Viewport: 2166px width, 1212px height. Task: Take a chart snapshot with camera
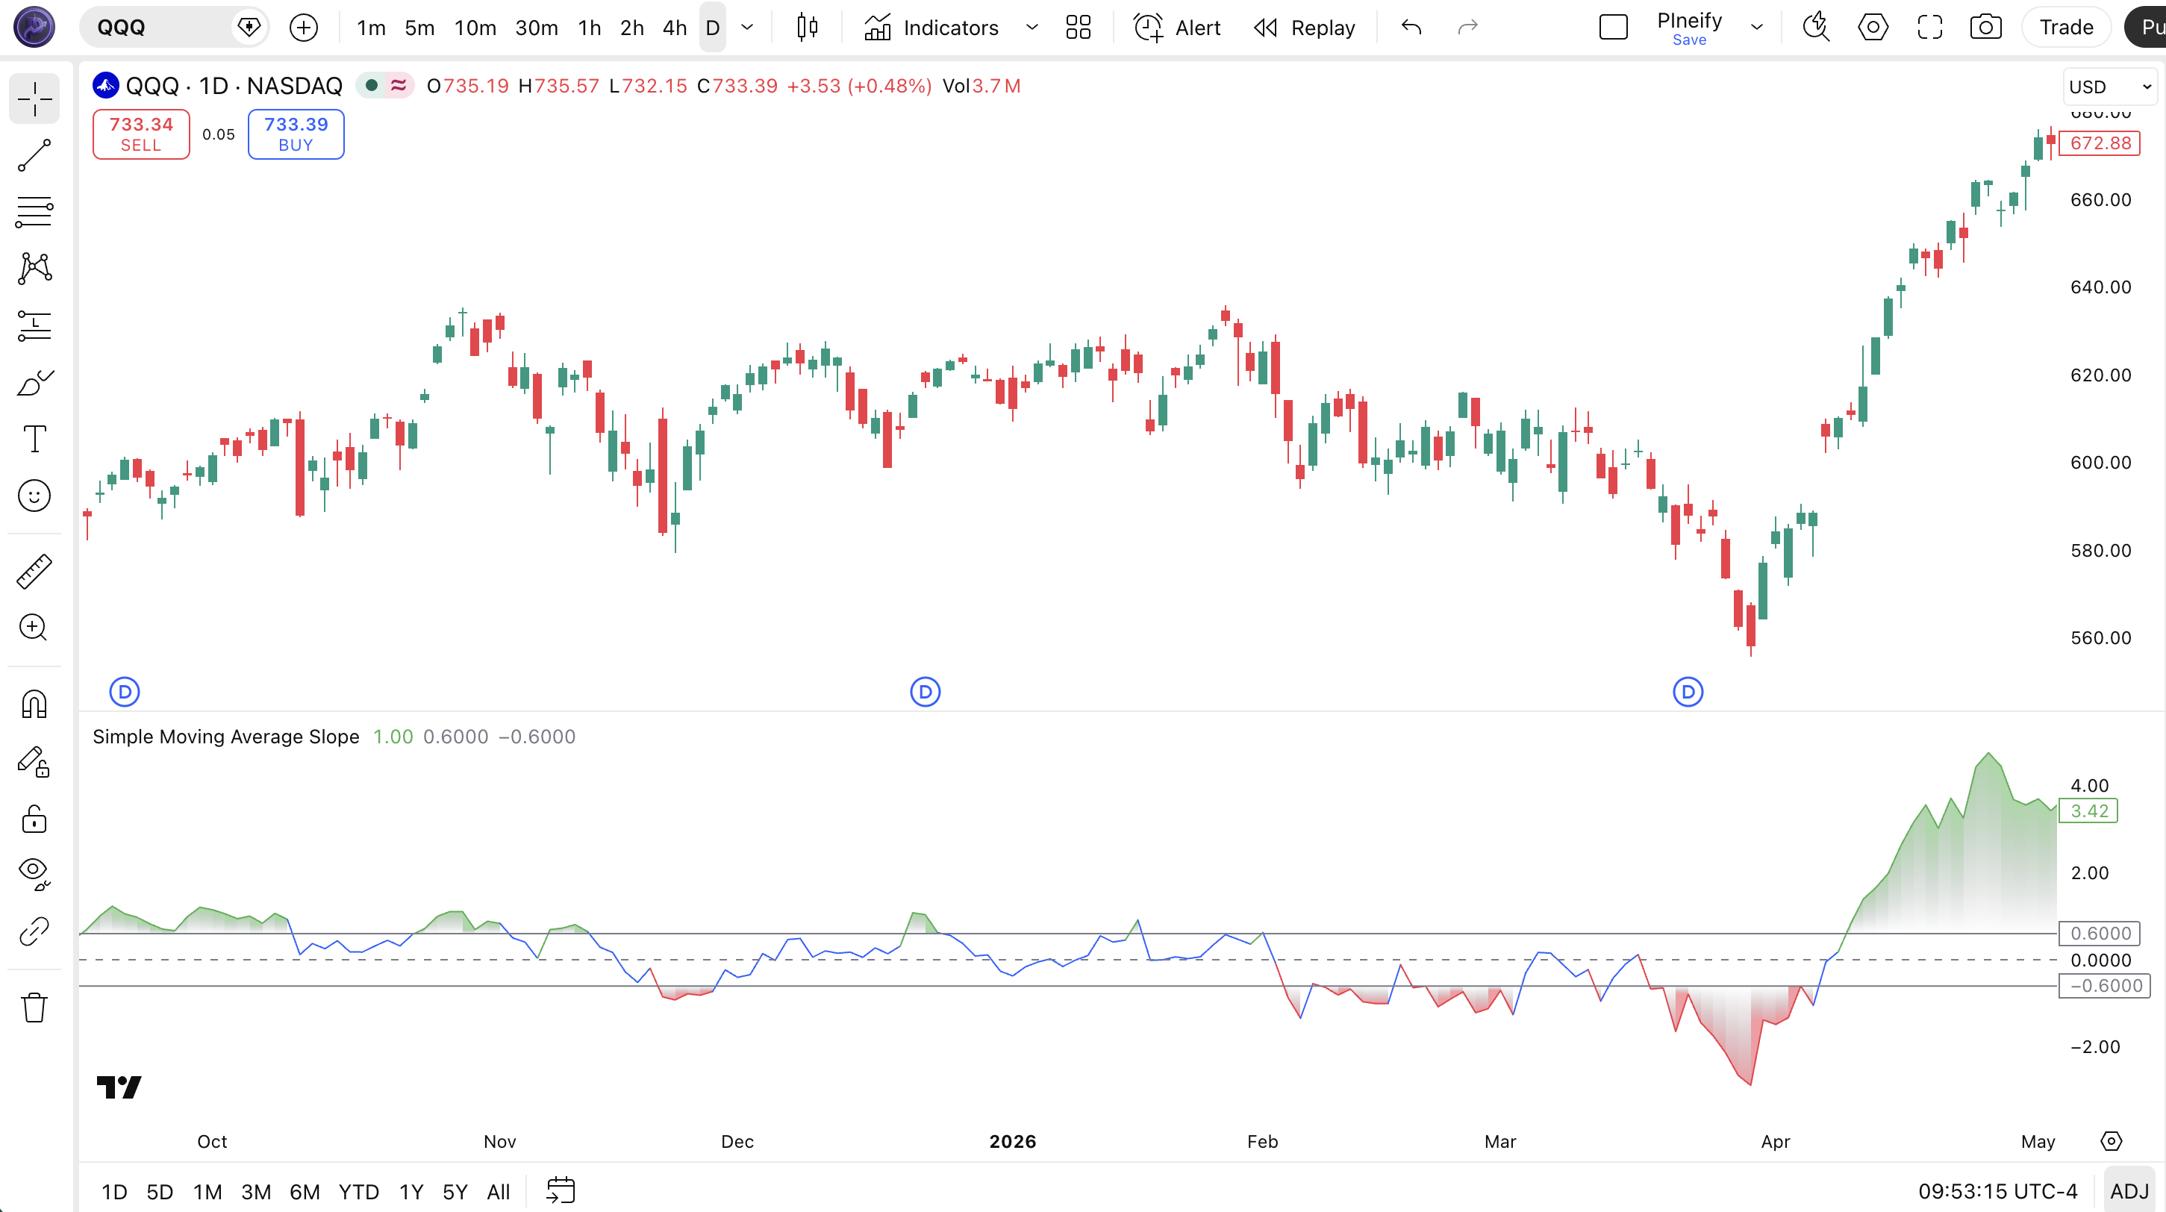click(1986, 28)
